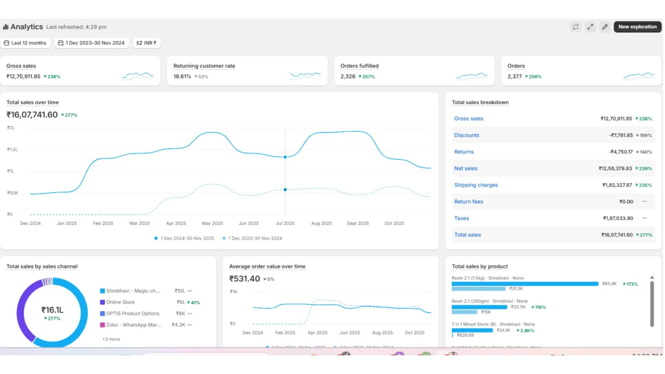Viewport: 665px width, 374px height.
Task: Open the 1 Dec 2023–30 Nov 2024 comparison dropdown
Action: [91, 43]
